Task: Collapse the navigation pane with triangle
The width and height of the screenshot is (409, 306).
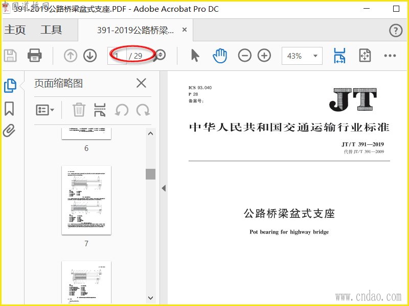Action: pos(164,188)
